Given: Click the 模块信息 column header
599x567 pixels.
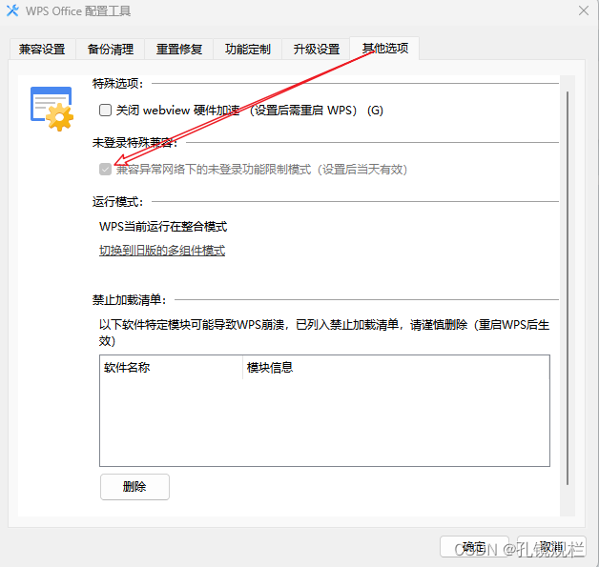Looking at the screenshot, I should 396,368.
